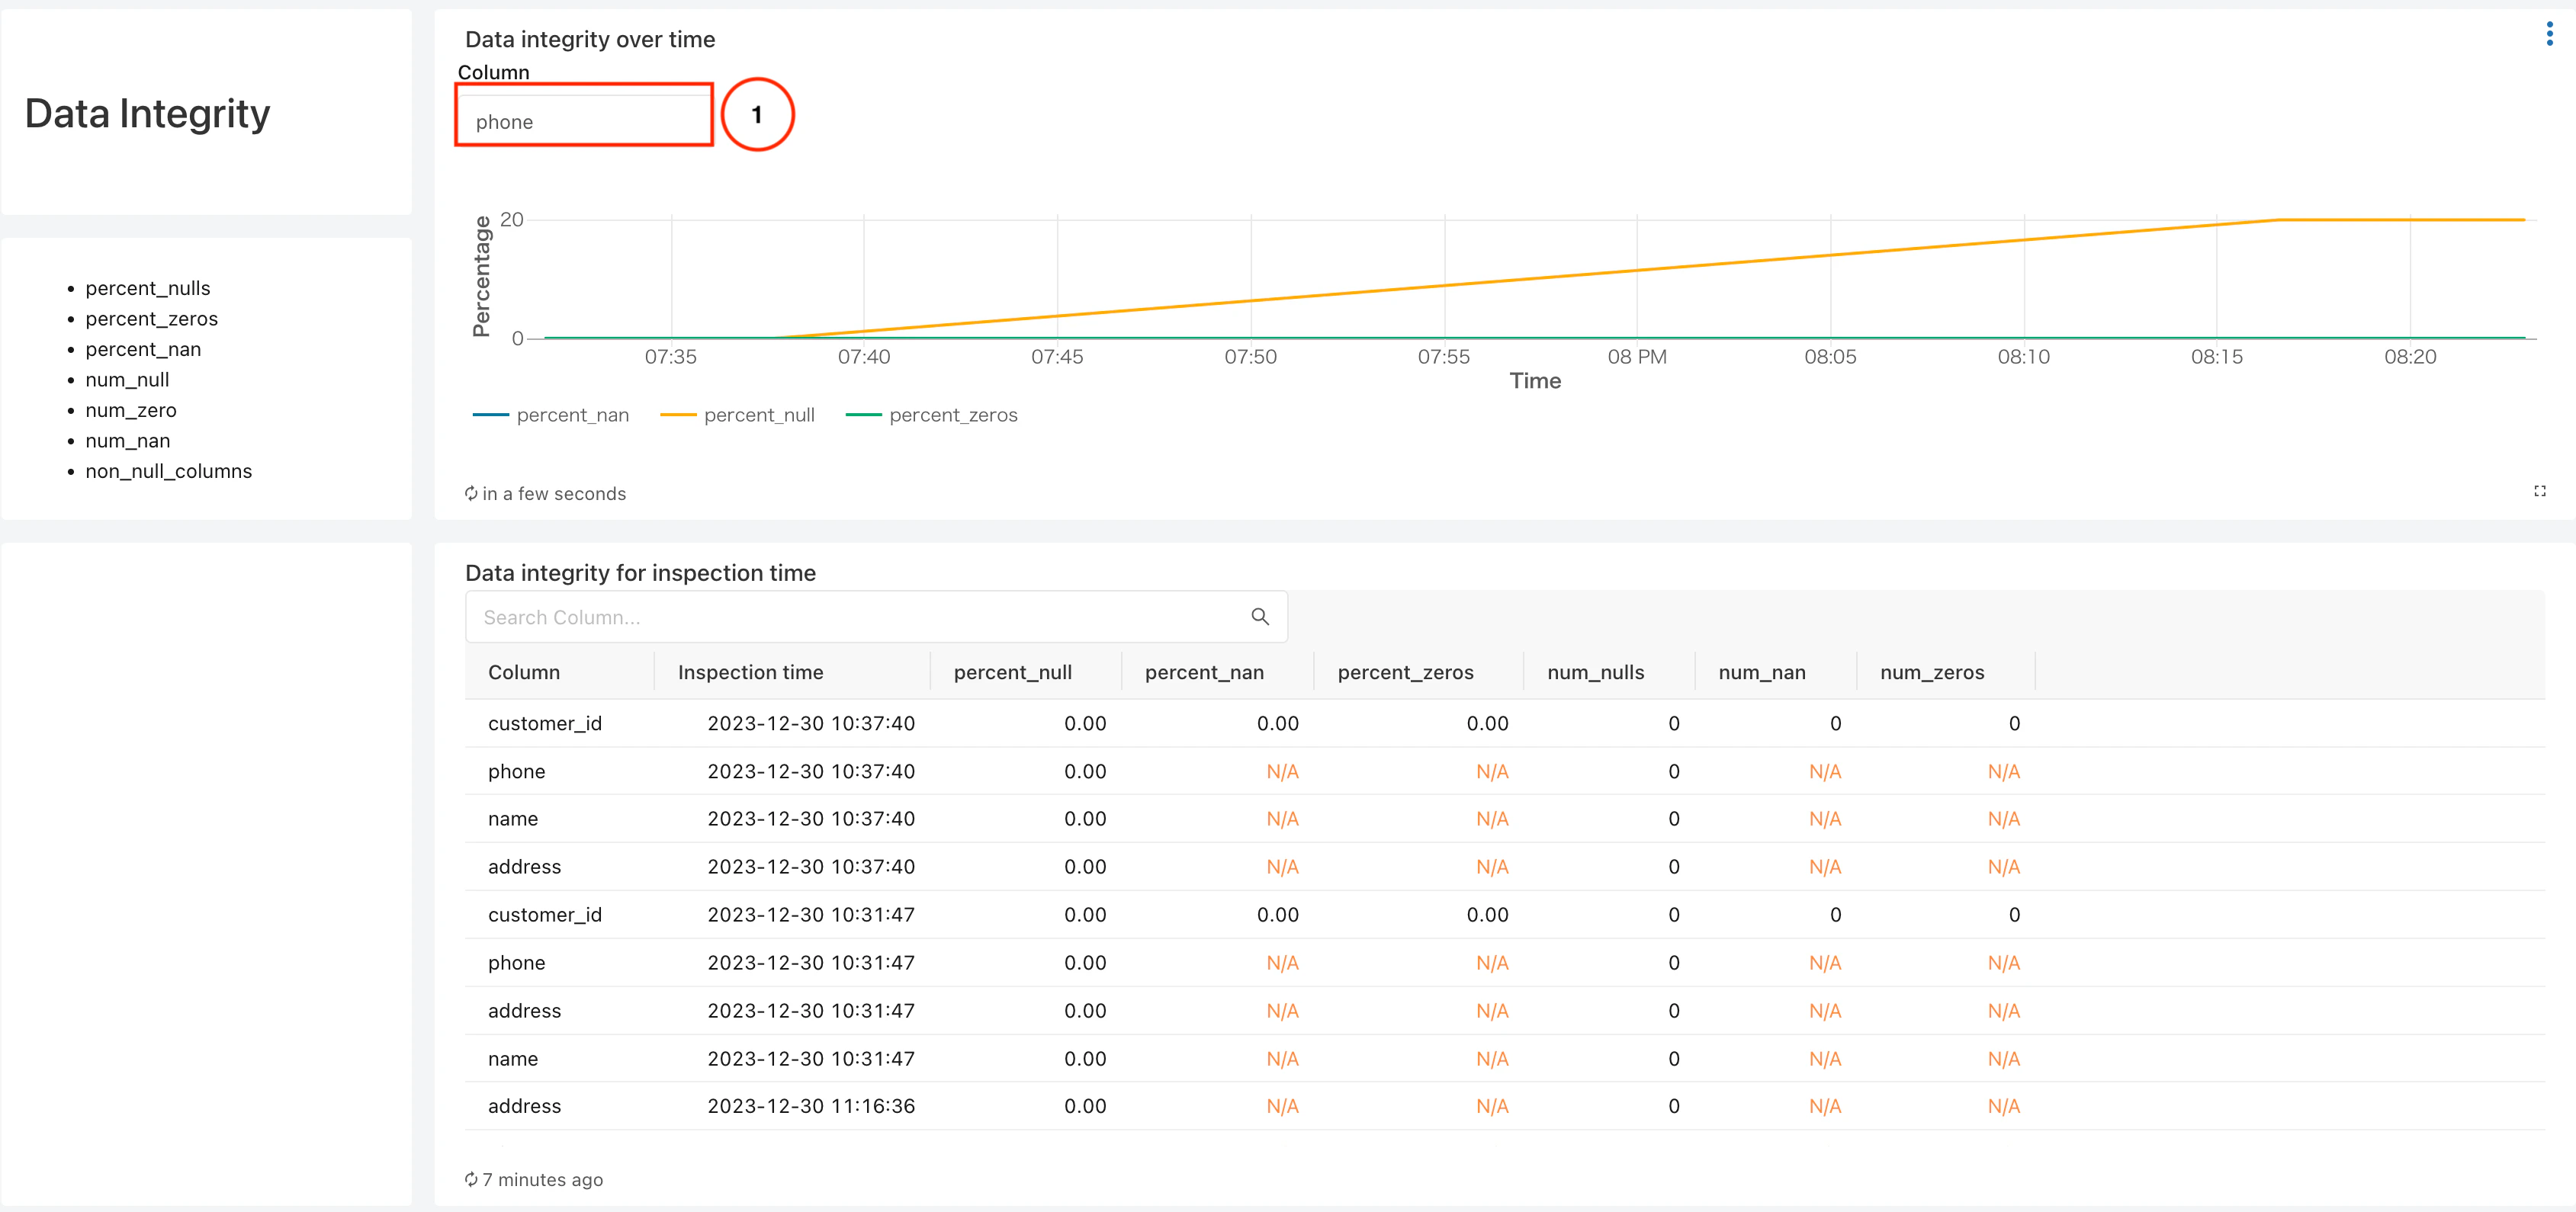
Task: Open the three-dot options menu
Action: 2549,35
